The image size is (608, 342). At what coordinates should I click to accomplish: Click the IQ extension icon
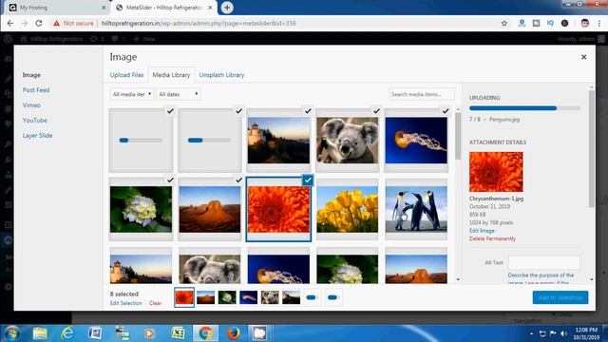(550, 23)
